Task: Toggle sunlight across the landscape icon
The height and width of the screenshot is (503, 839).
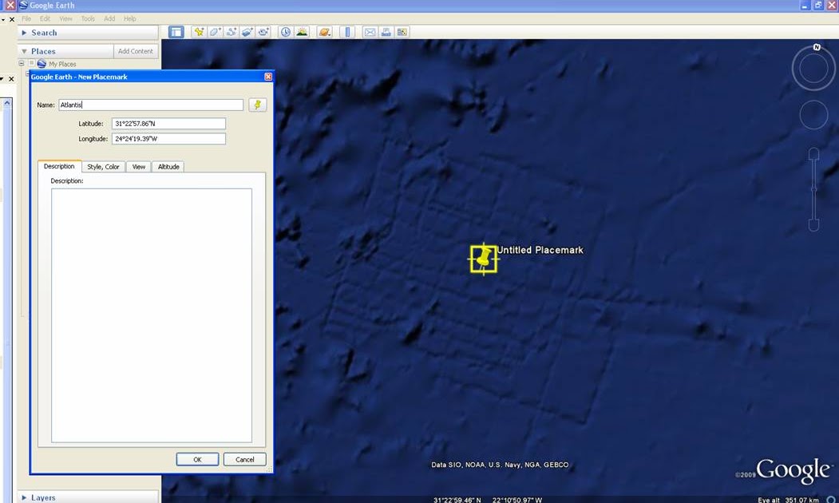Action: coord(302,32)
